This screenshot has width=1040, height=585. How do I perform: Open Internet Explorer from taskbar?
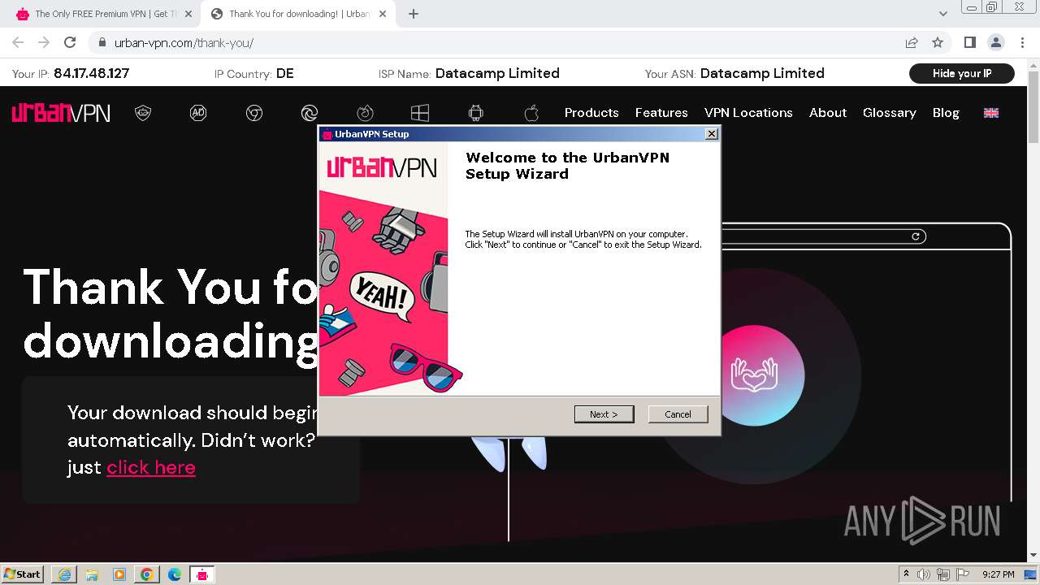click(64, 574)
